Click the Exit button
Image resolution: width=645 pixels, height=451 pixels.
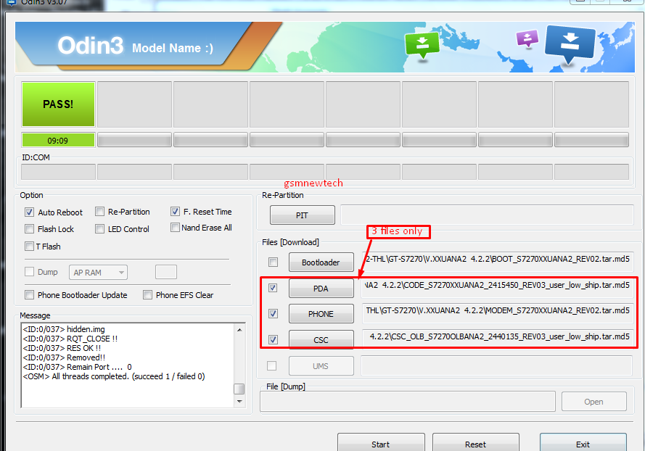[583, 443]
